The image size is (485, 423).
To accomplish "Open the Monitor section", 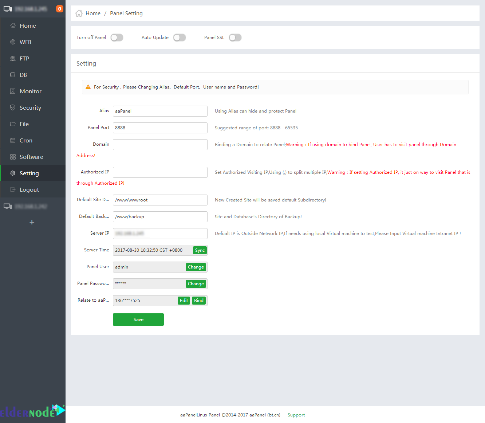I will 30,91.
